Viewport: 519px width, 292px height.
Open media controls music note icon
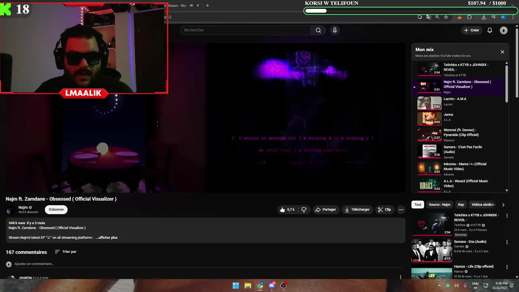[x=493, y=17]
